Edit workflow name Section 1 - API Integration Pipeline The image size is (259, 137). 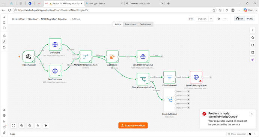pyautogui.click(x=47, y=19)
